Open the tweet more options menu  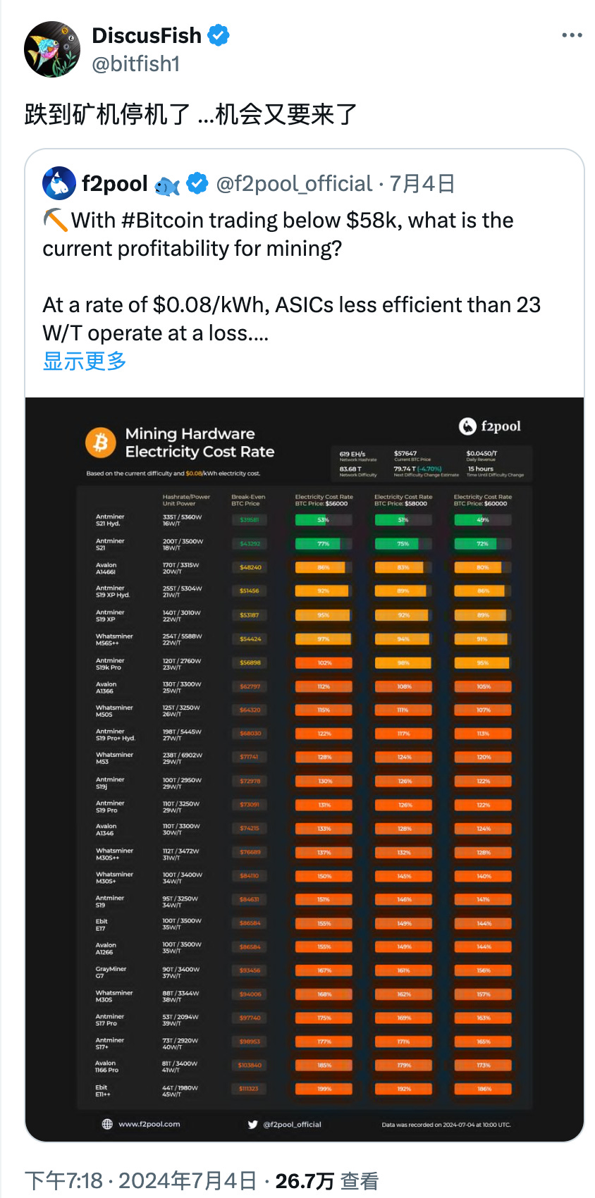point(572,35)
